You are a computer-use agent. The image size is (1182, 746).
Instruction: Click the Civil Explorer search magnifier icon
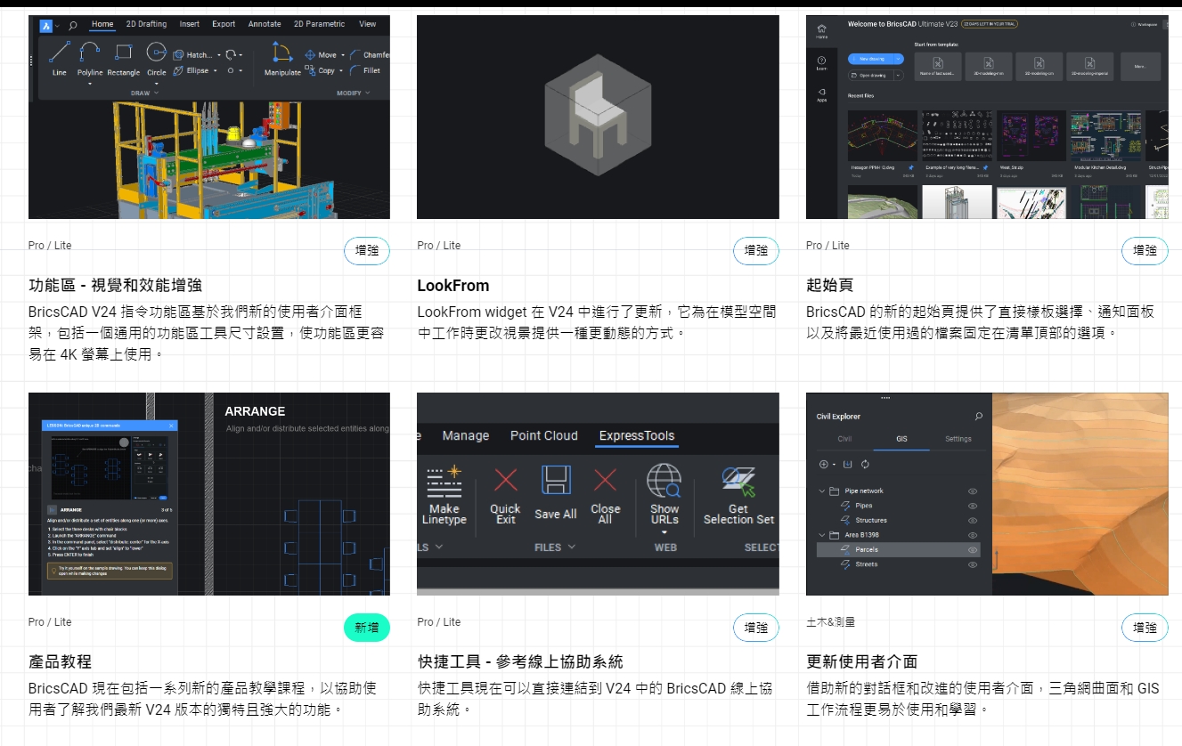coord(979,416)
